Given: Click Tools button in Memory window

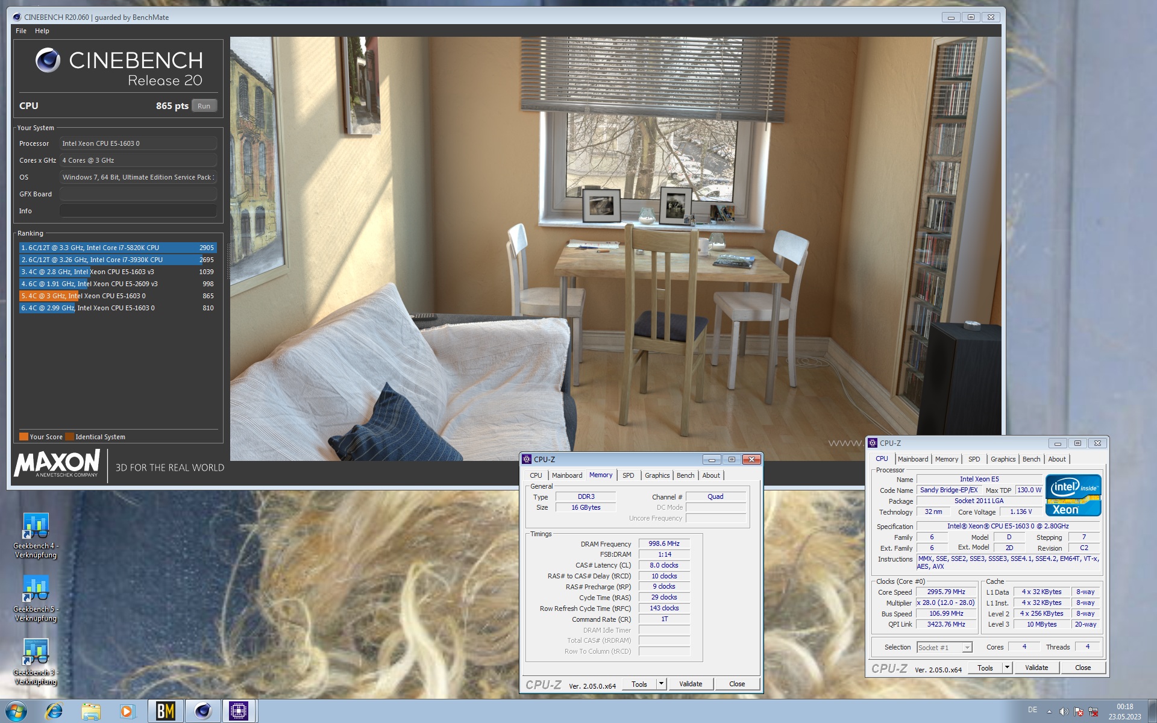Looking at the screenshot, I should (639, 684).
